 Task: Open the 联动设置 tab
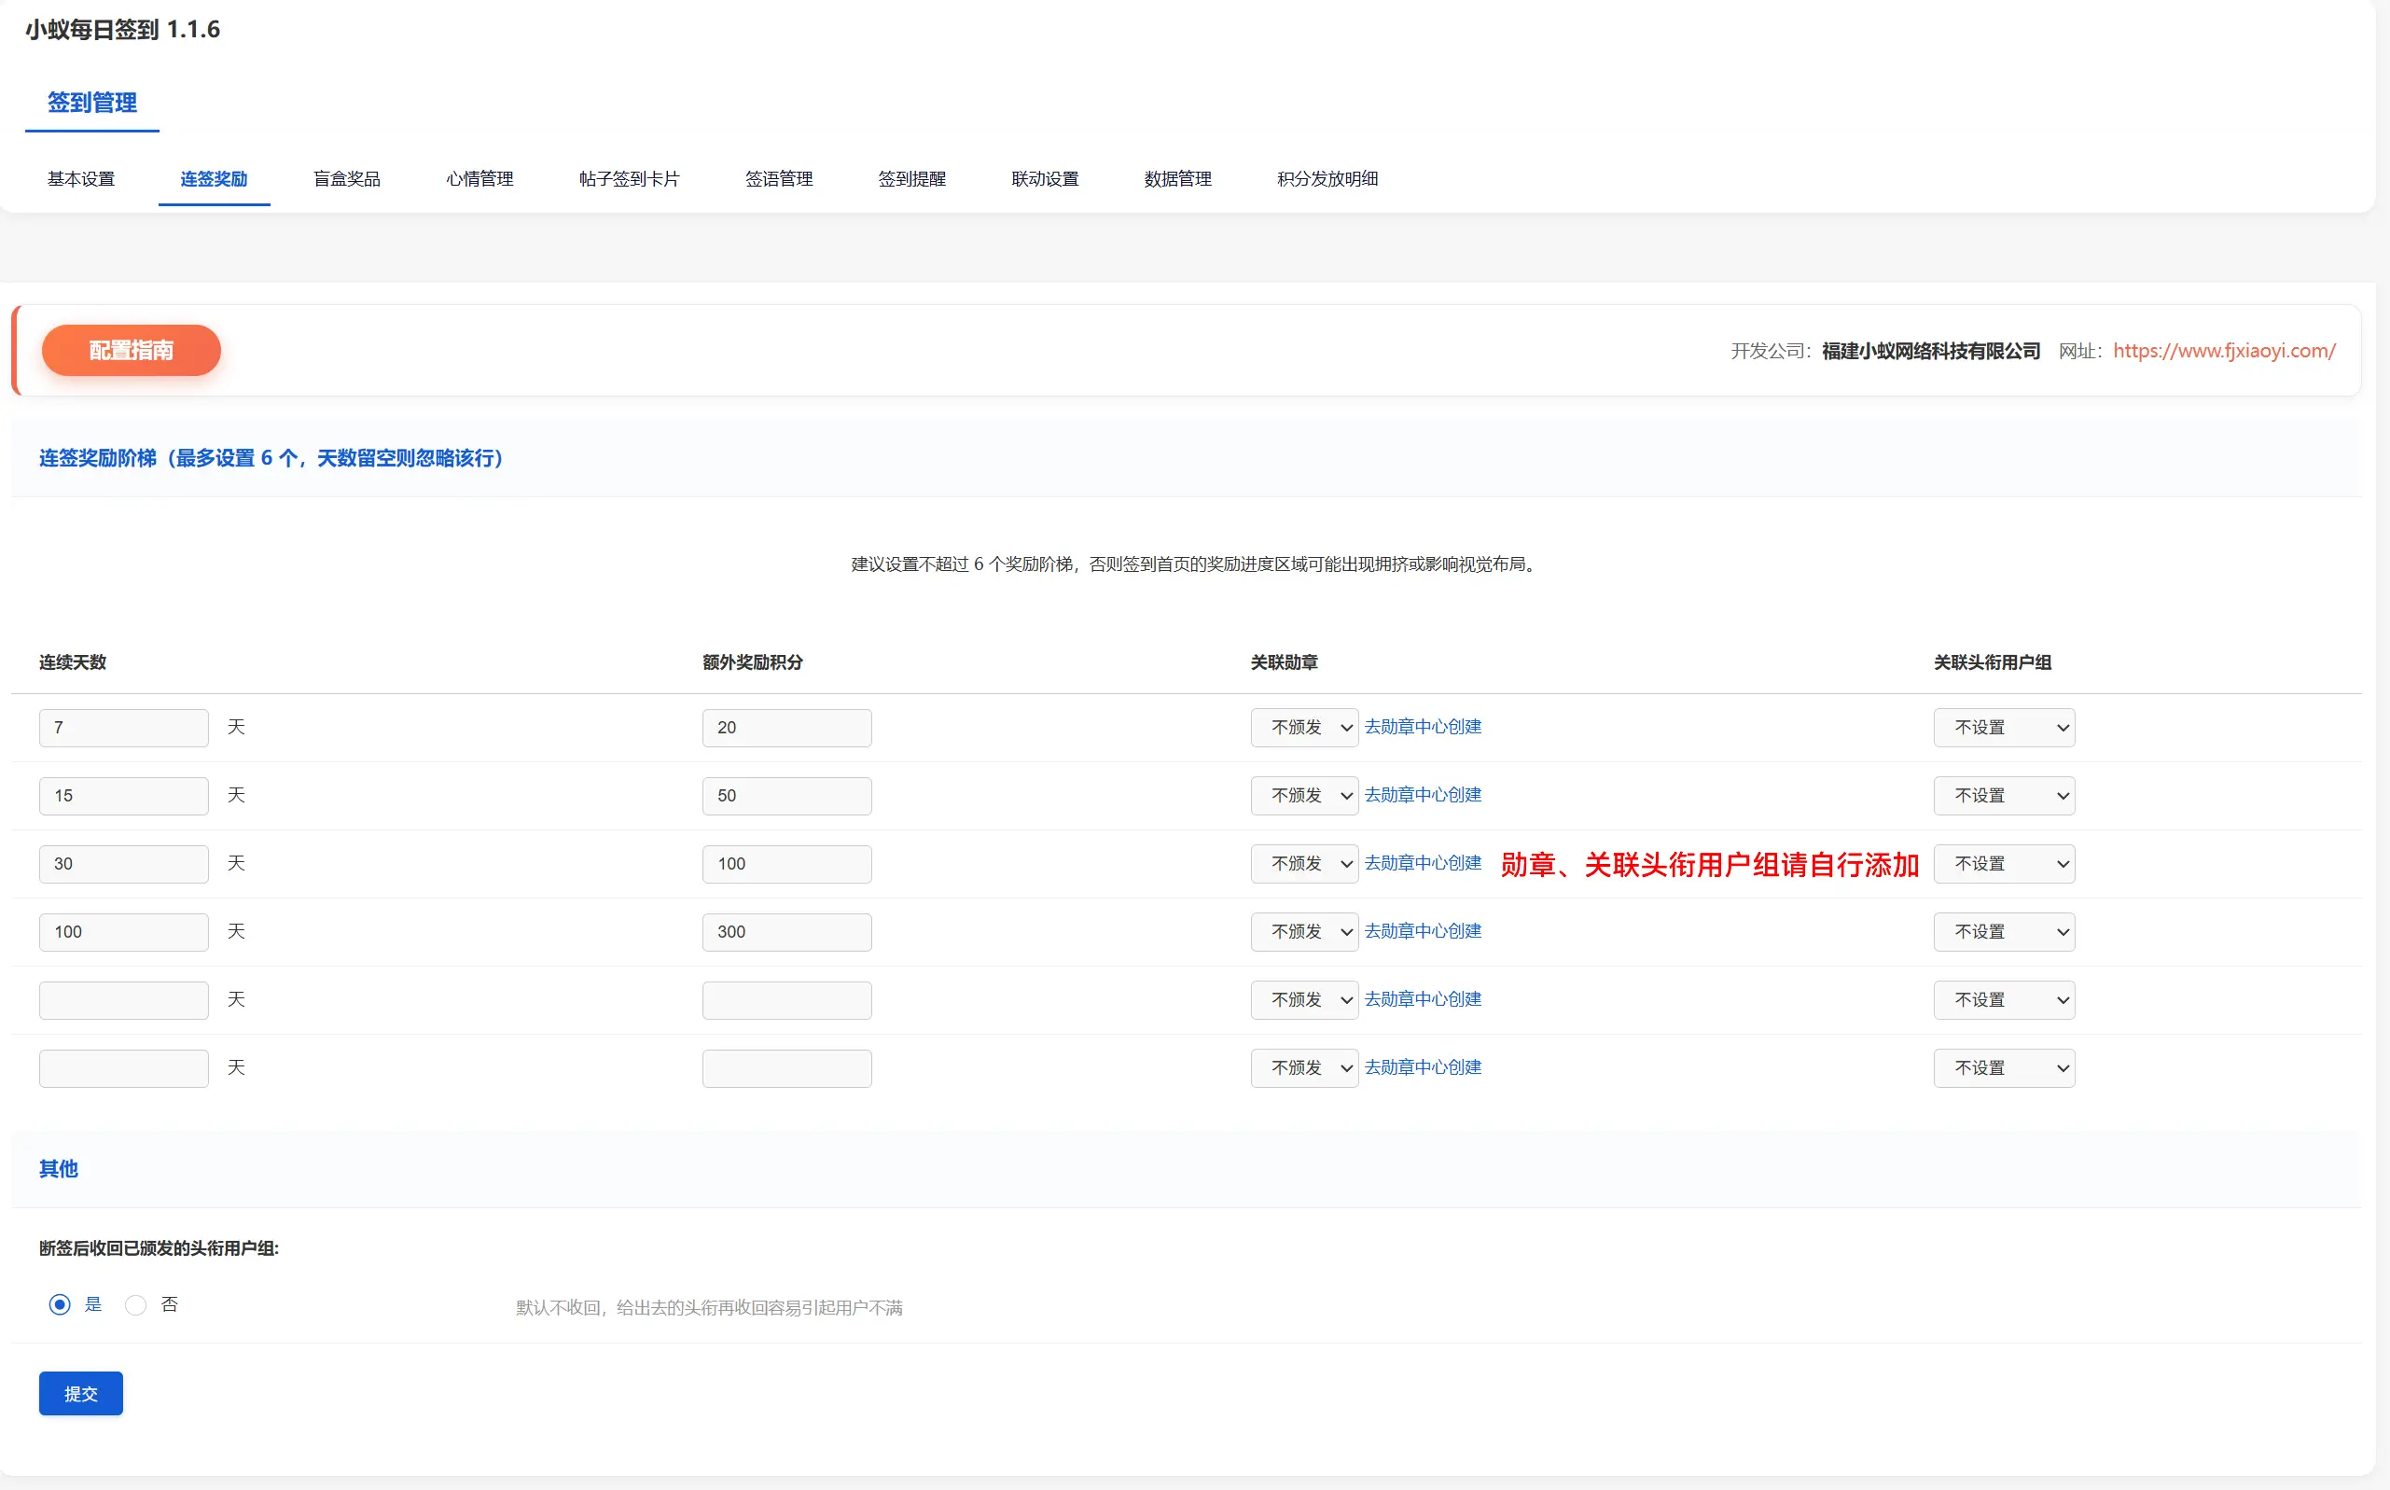point(1045,178)
